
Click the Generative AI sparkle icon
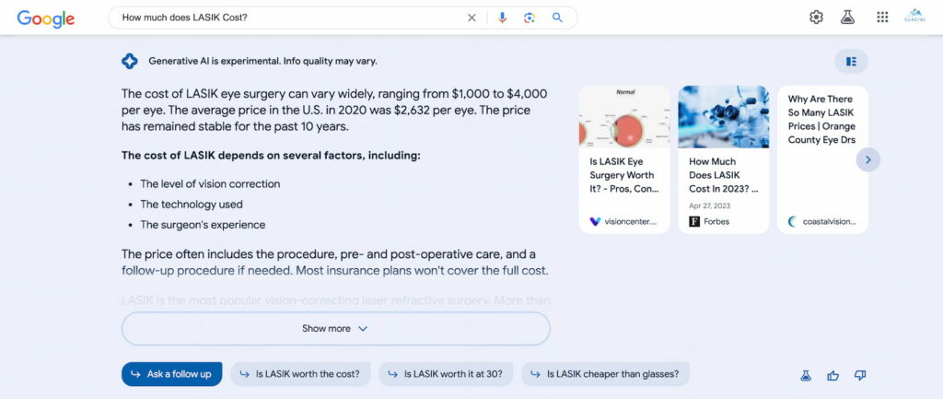[129, 61]
